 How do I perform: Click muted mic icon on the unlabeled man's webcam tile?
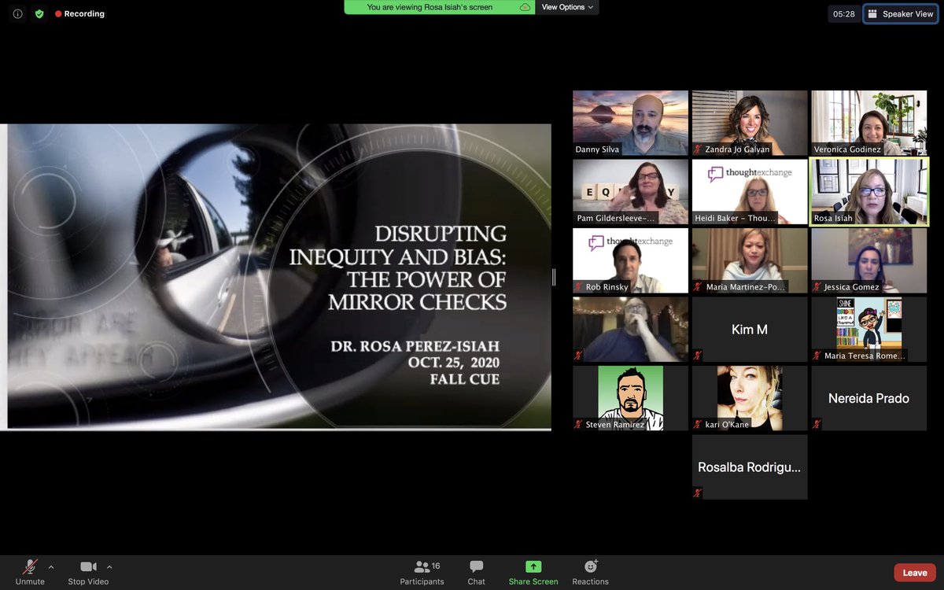(x=578, y=356)
